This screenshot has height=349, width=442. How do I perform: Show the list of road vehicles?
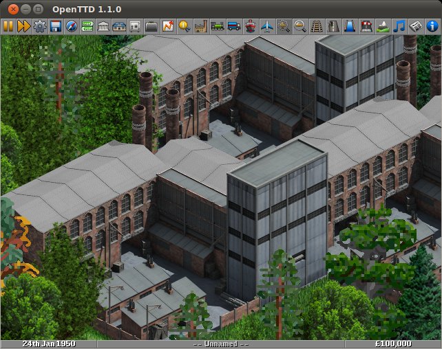234,26
